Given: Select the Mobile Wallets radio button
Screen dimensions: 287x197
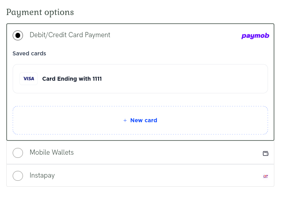Looking at the screenshot, I should pos(18,153).
